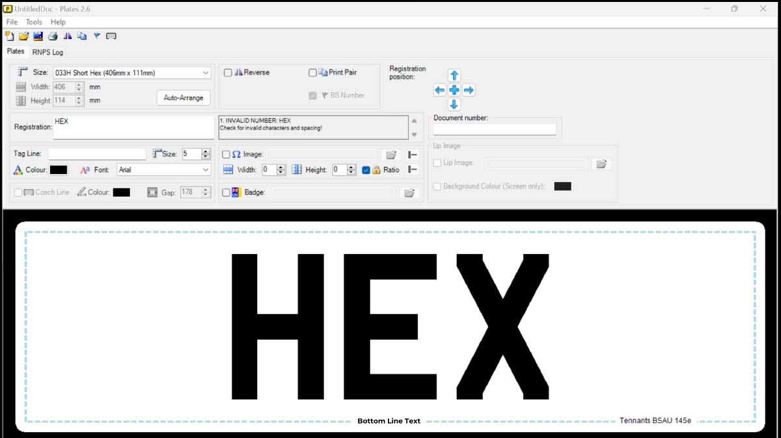Open the File menu

pyautogui.click(x=12, y=22)
